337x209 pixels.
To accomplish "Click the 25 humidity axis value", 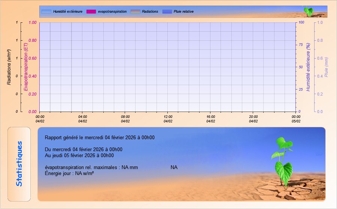I will click(x=301, y=89).
